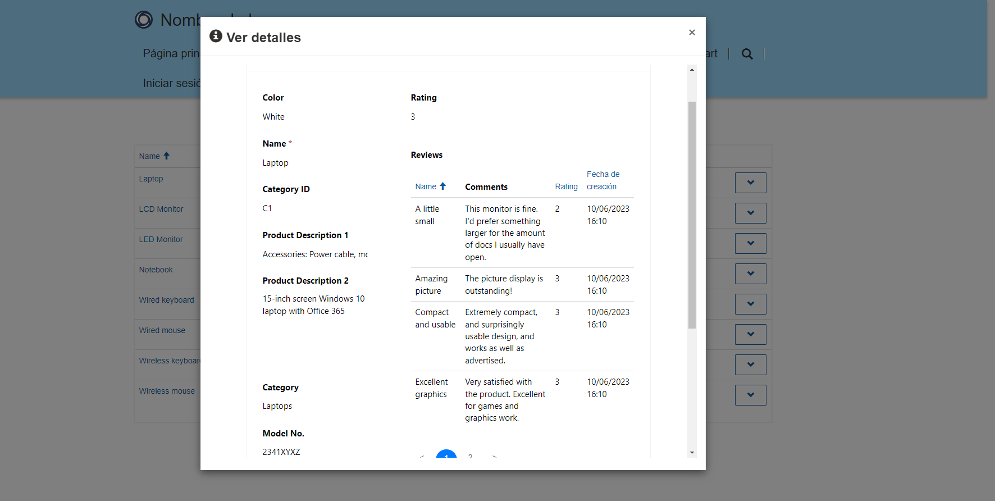The image size is (995, 501).
Task: Expand the Wired mouse row dropdown
Action: (750, 334)
